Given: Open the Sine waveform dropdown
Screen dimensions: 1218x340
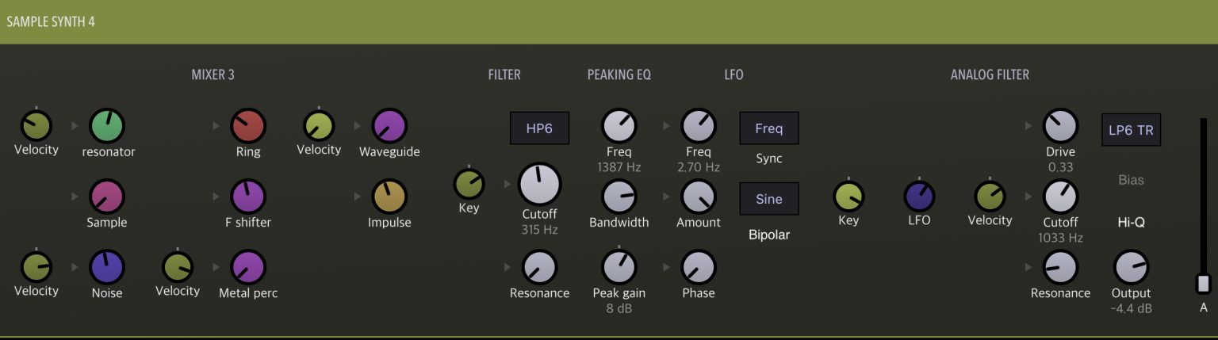Looking at the screenshot, I should [x=769, y=199].
